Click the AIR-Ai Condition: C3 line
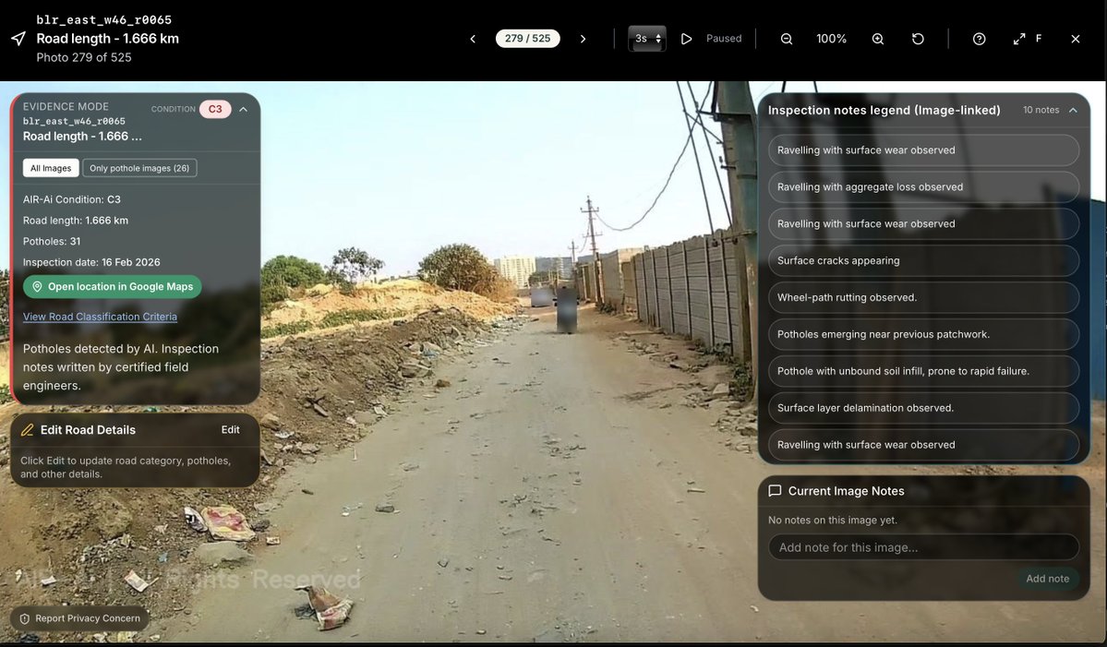Viewport: 1107px width, 647px height. (x=72, y=199)
